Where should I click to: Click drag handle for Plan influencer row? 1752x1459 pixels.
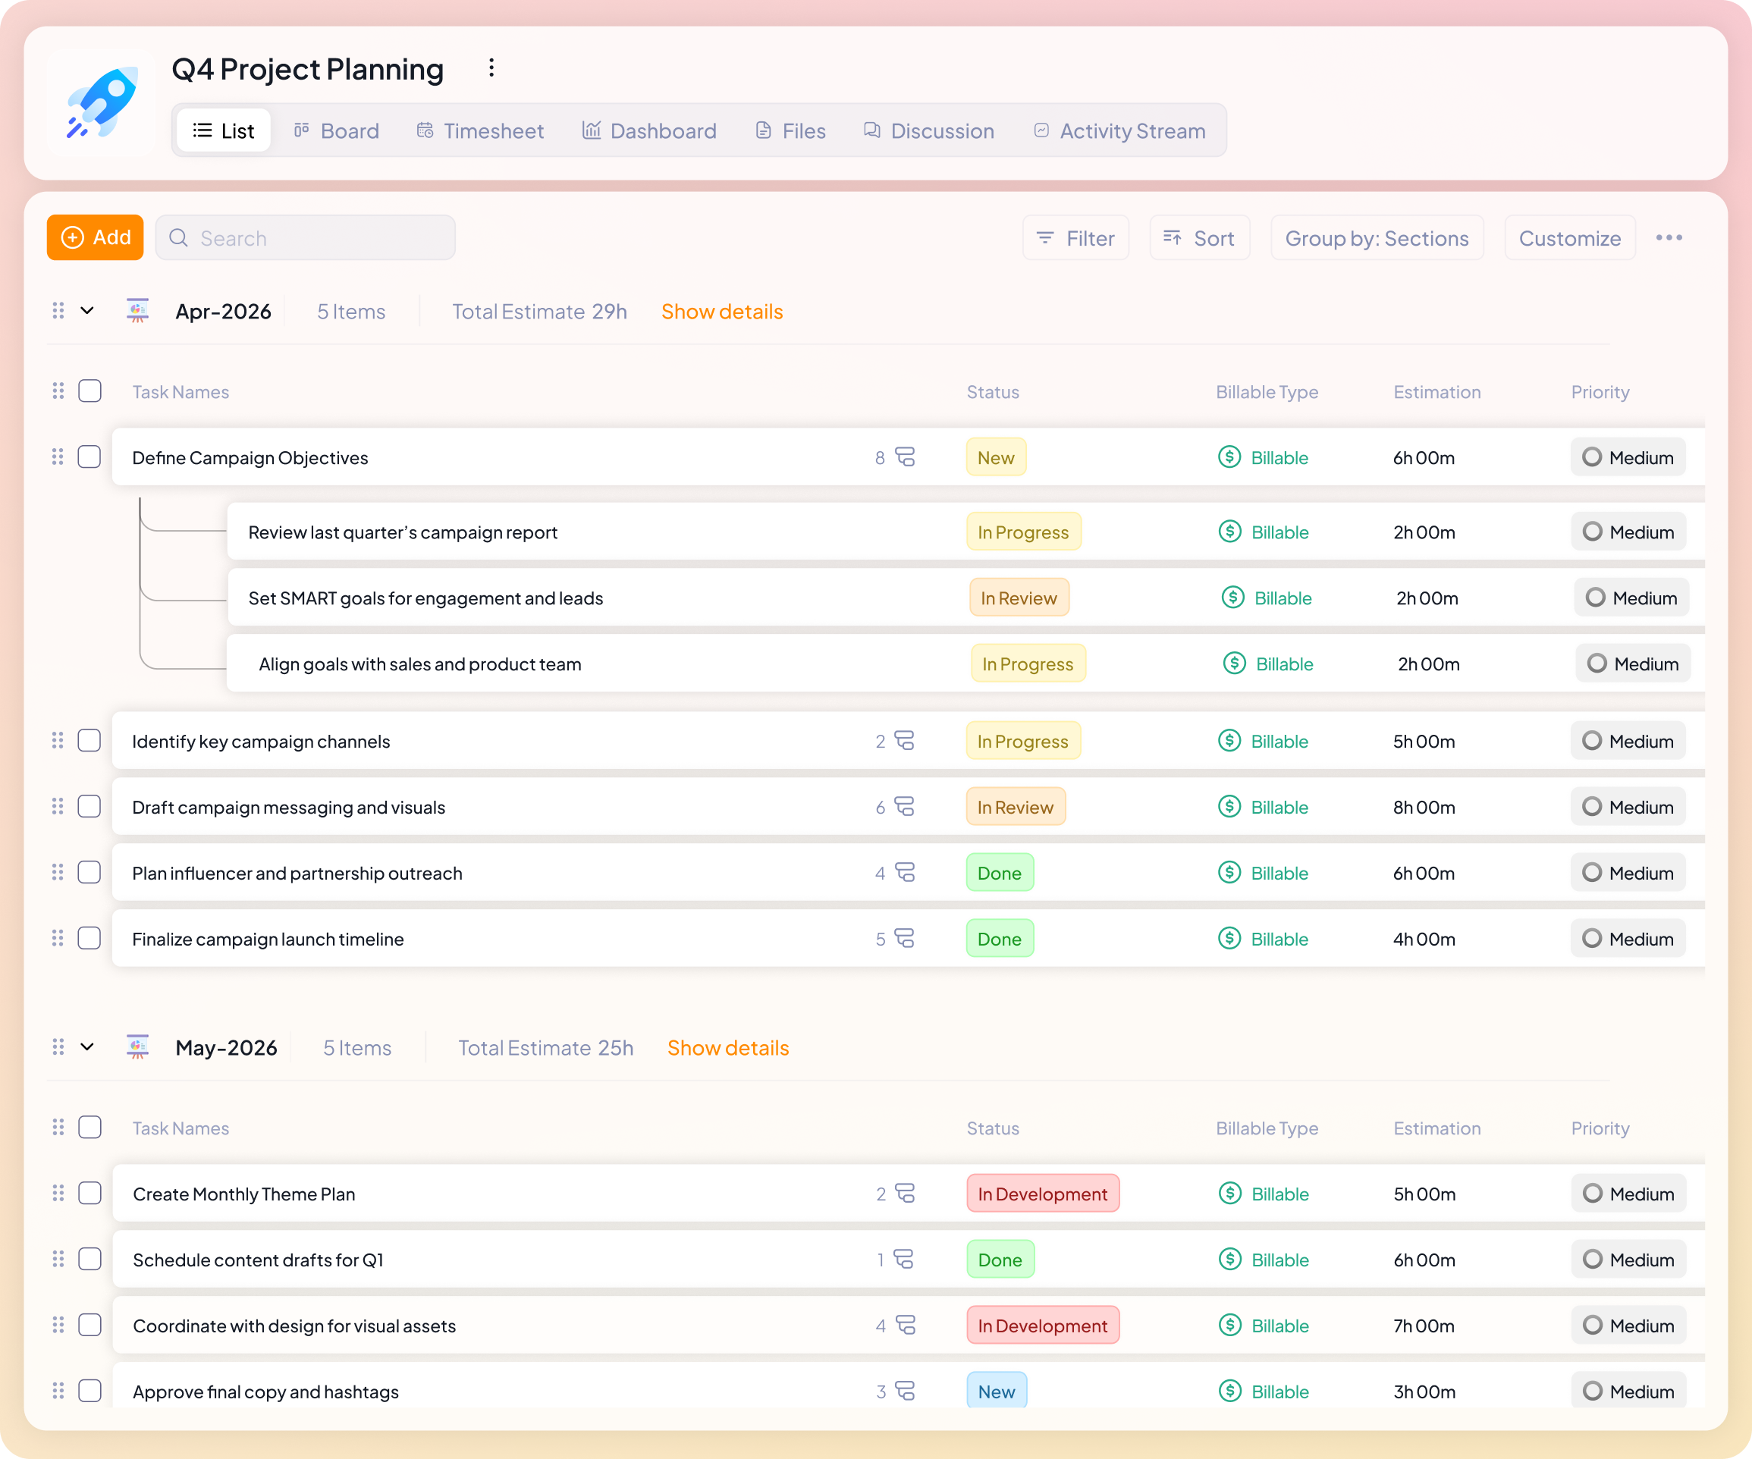click(58, 873)
